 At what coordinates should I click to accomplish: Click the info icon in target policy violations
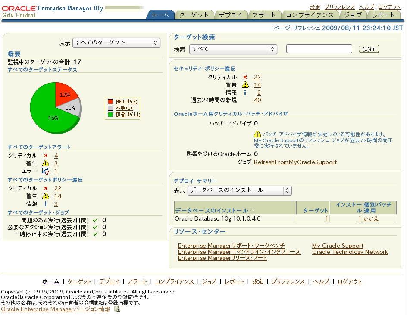(x=46, y=204)
